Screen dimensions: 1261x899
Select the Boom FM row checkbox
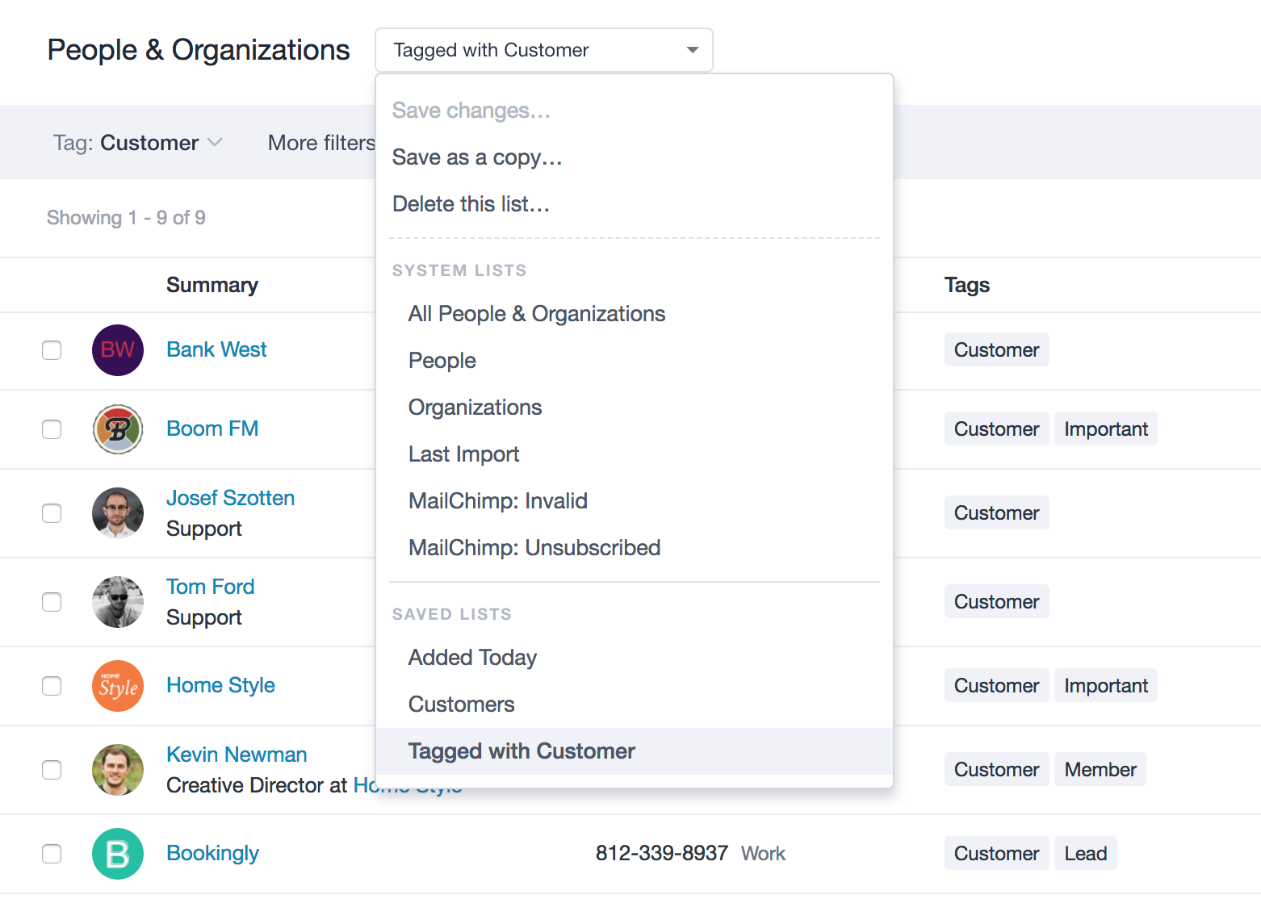tap(52, 429)
